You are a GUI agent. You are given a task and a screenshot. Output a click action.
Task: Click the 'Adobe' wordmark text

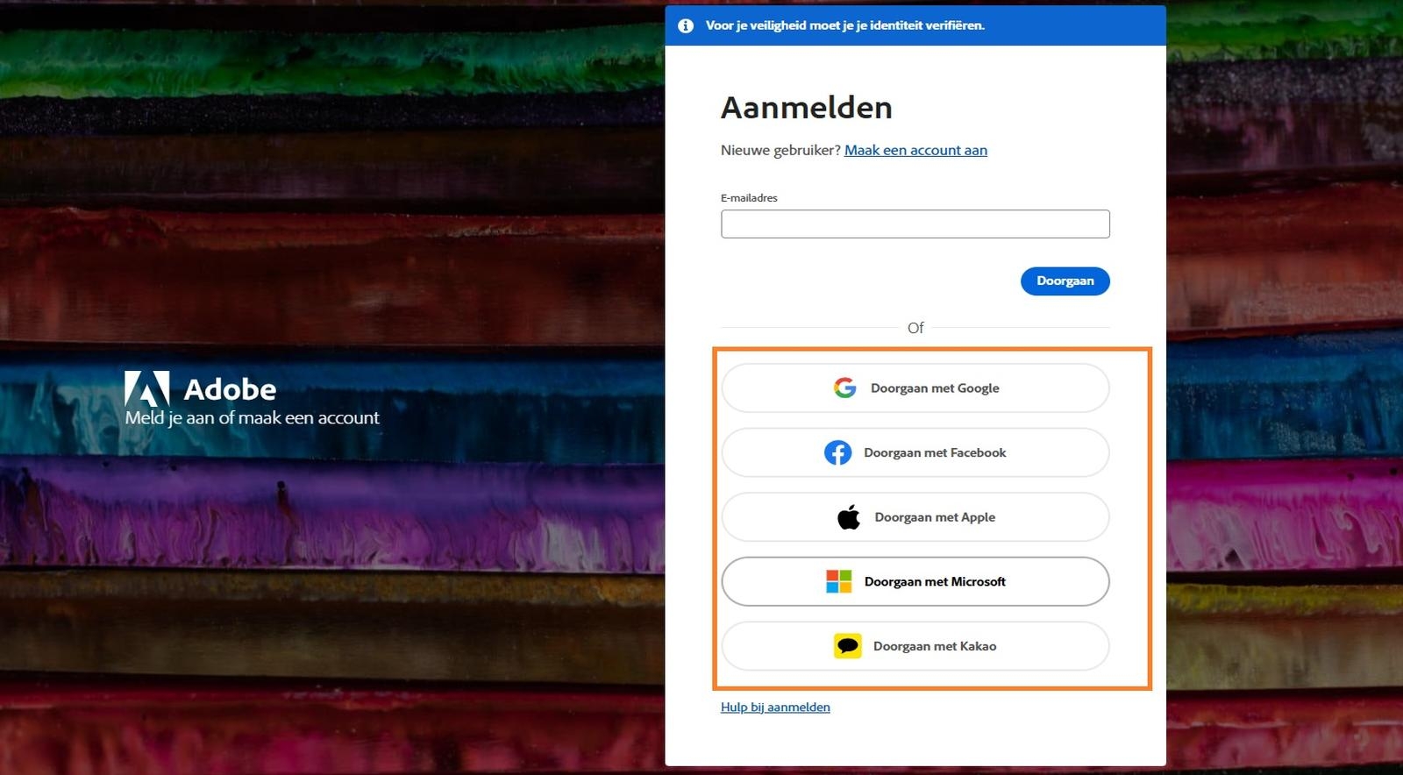click(230, 389)
